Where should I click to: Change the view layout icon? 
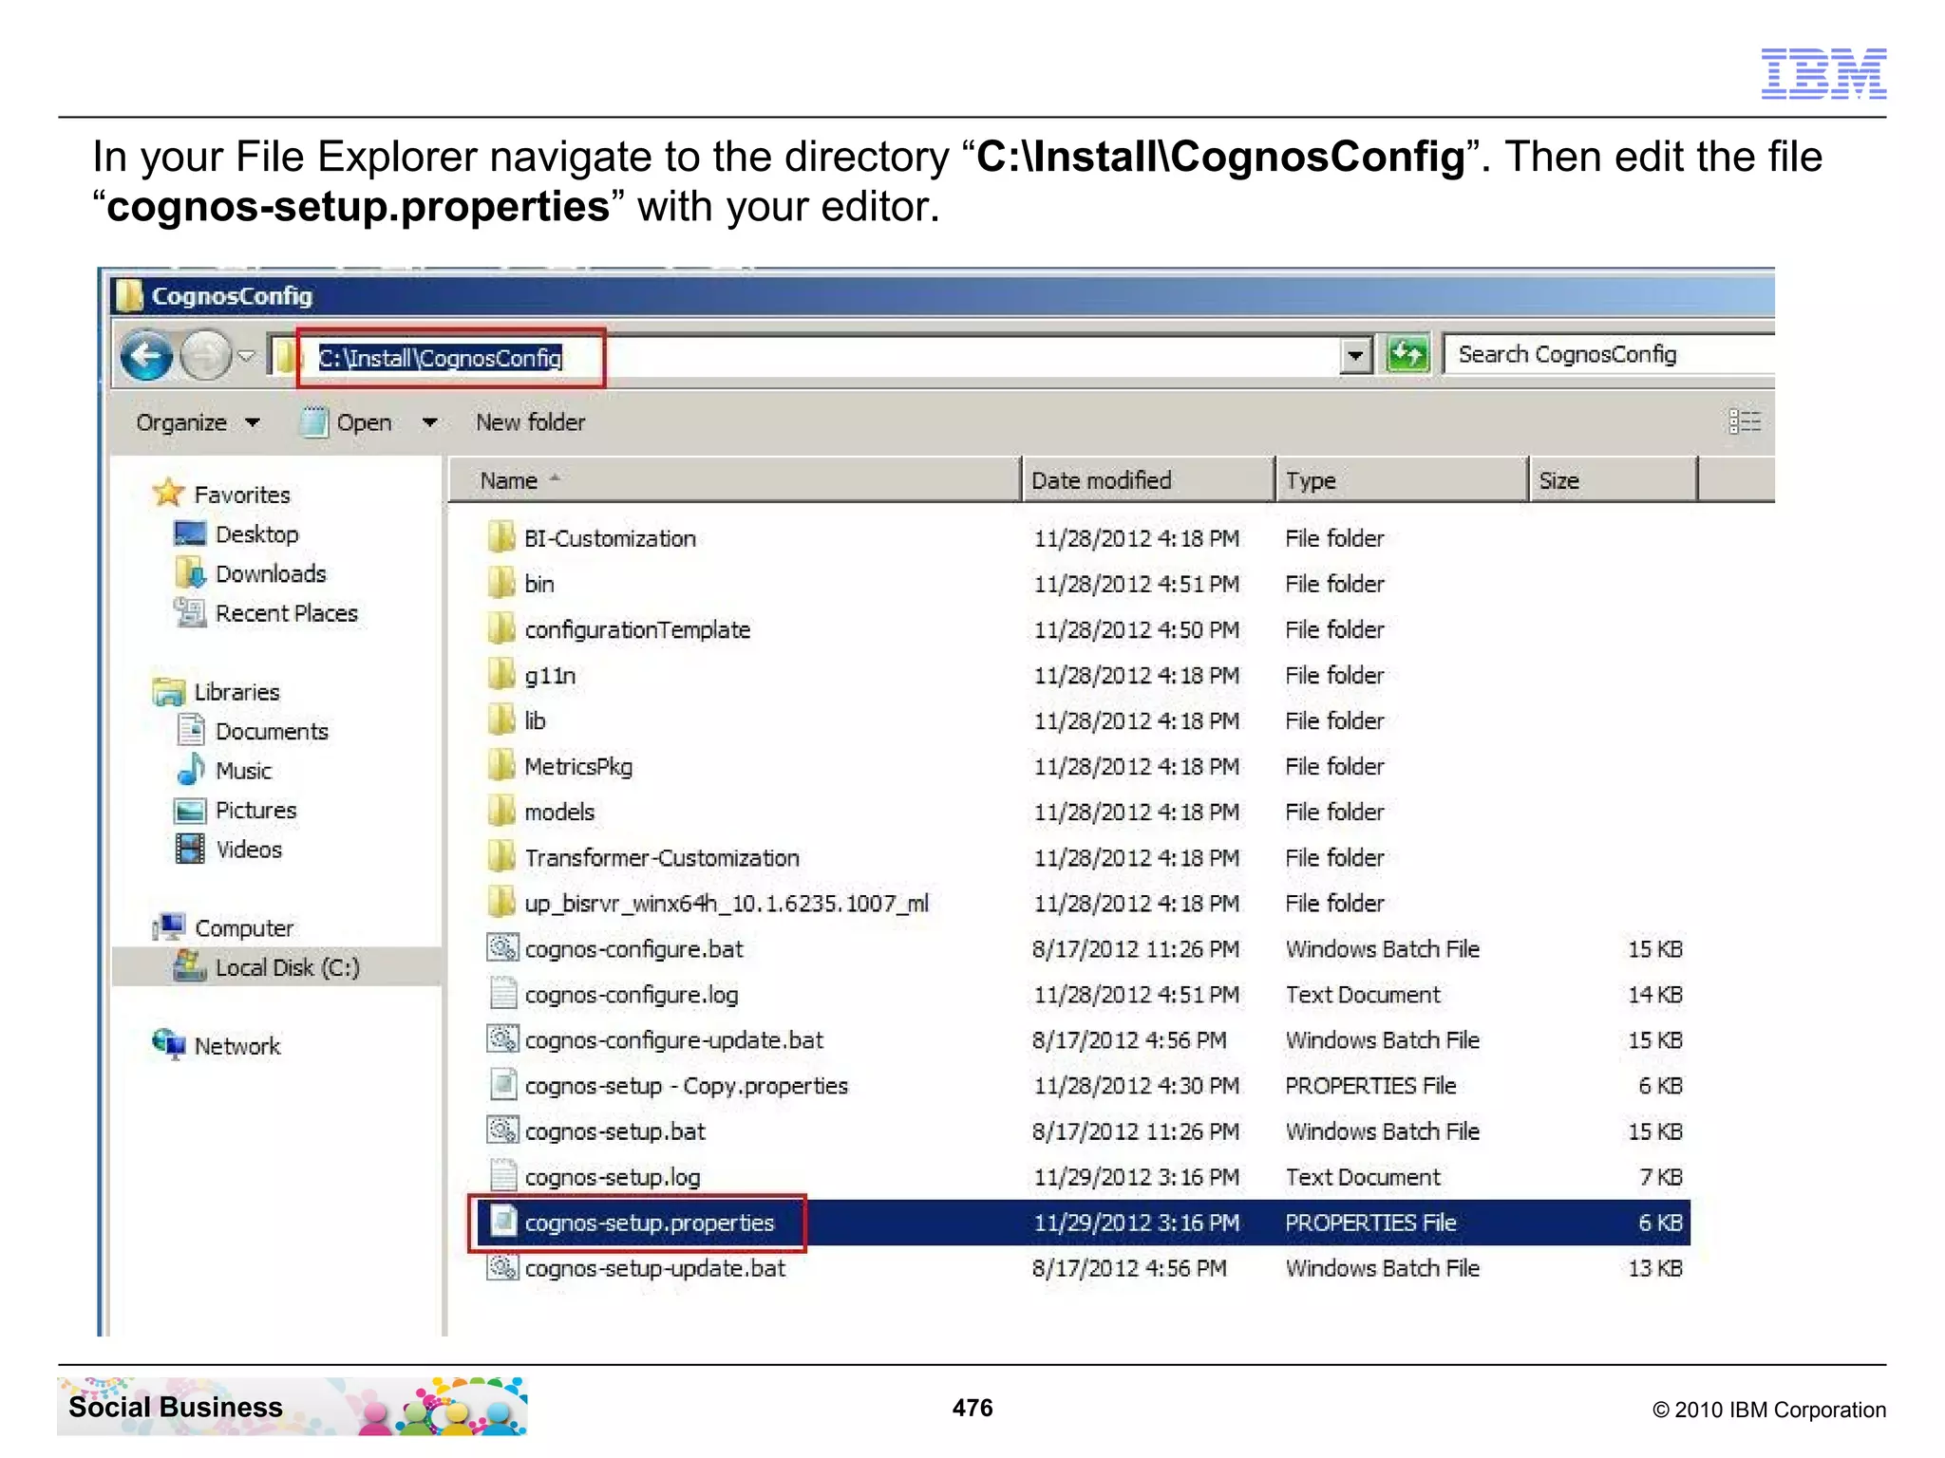(1744, 421)
